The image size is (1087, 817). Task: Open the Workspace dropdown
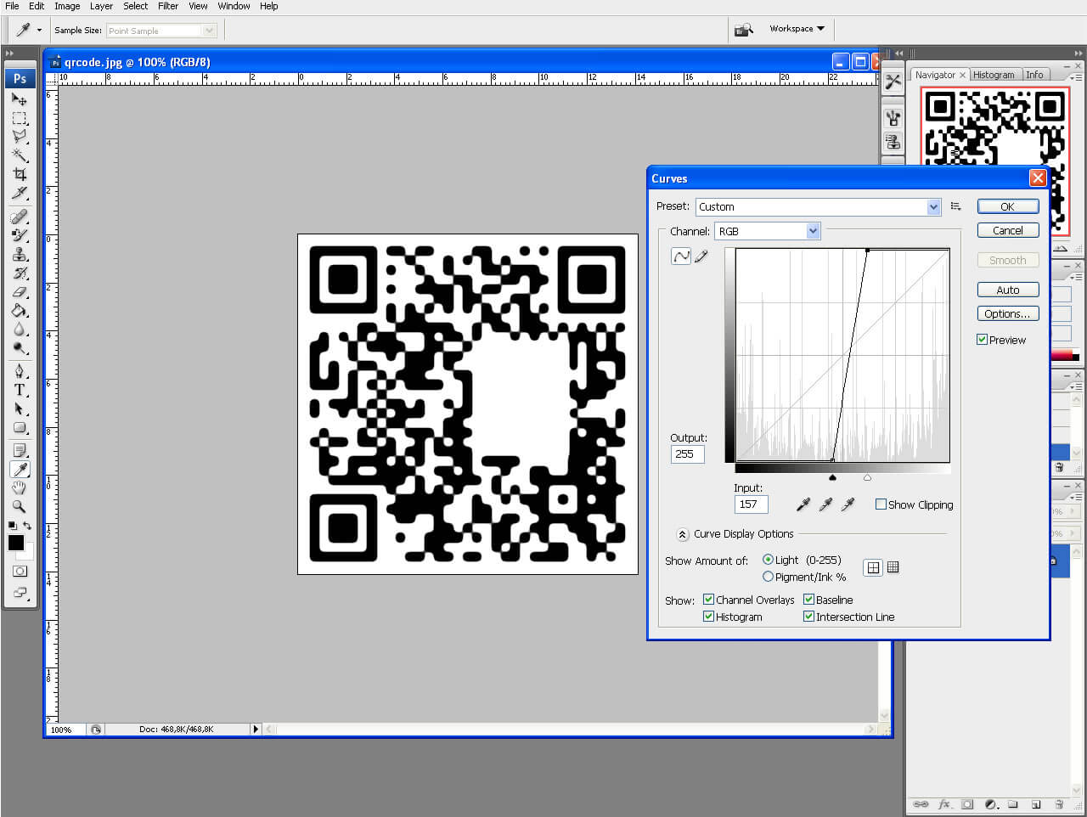[797, 29]
